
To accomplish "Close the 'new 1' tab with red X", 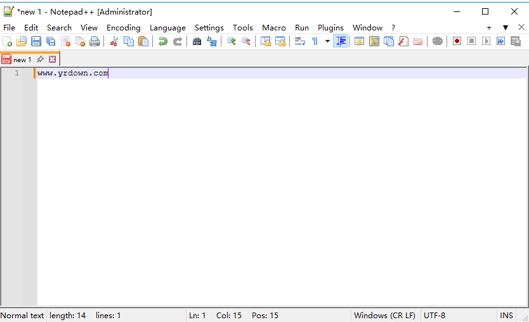I will click(x=52, y=60).
